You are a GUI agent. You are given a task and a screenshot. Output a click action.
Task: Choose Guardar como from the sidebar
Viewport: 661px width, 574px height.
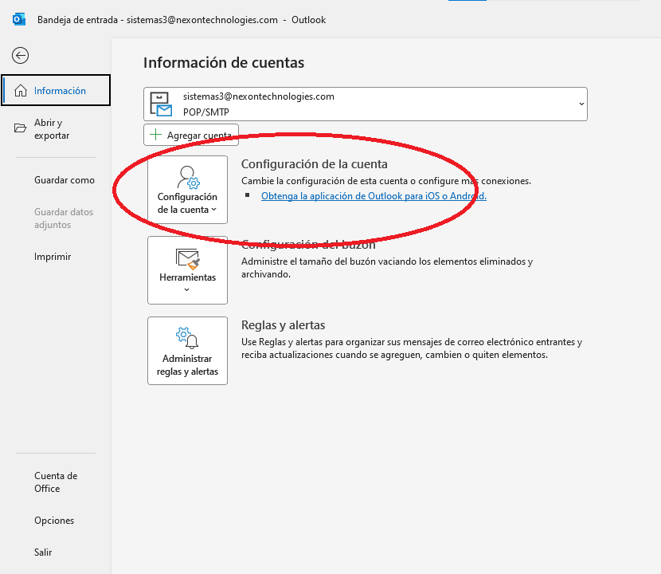click(x=65, y=180)
